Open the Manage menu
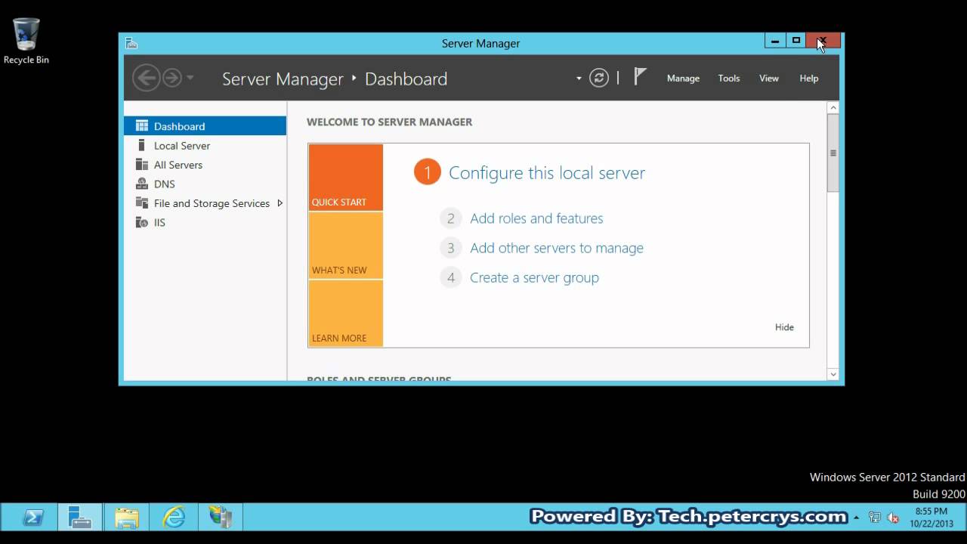 [683, 78]
